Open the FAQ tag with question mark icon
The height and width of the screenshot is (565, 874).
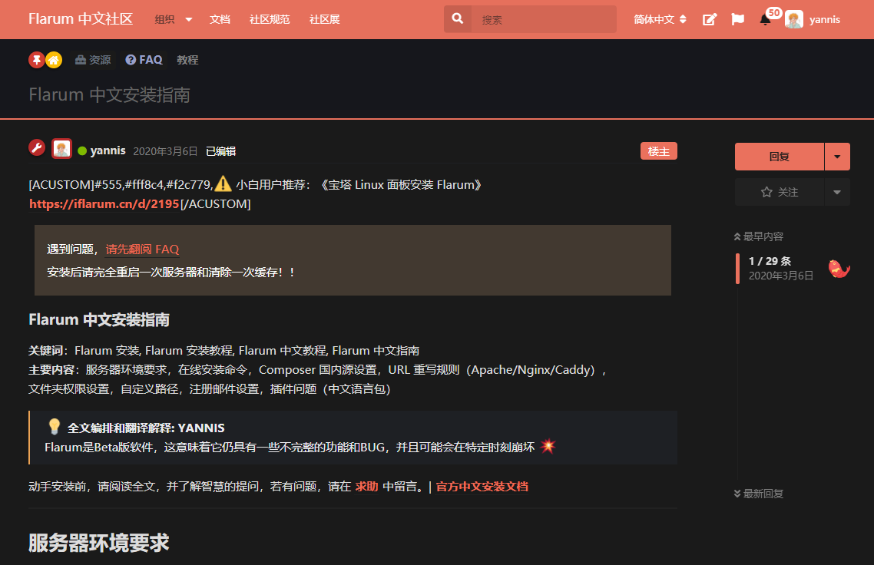(143, 59)
